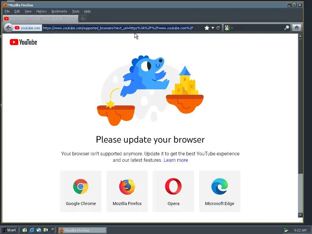Viewport: 312px width, 234px height.
Task: Bookmark this page with the star icon
Action: [x=207, y=28]
